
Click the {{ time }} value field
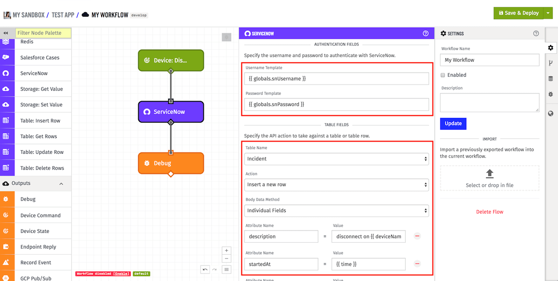coord(369,264)
